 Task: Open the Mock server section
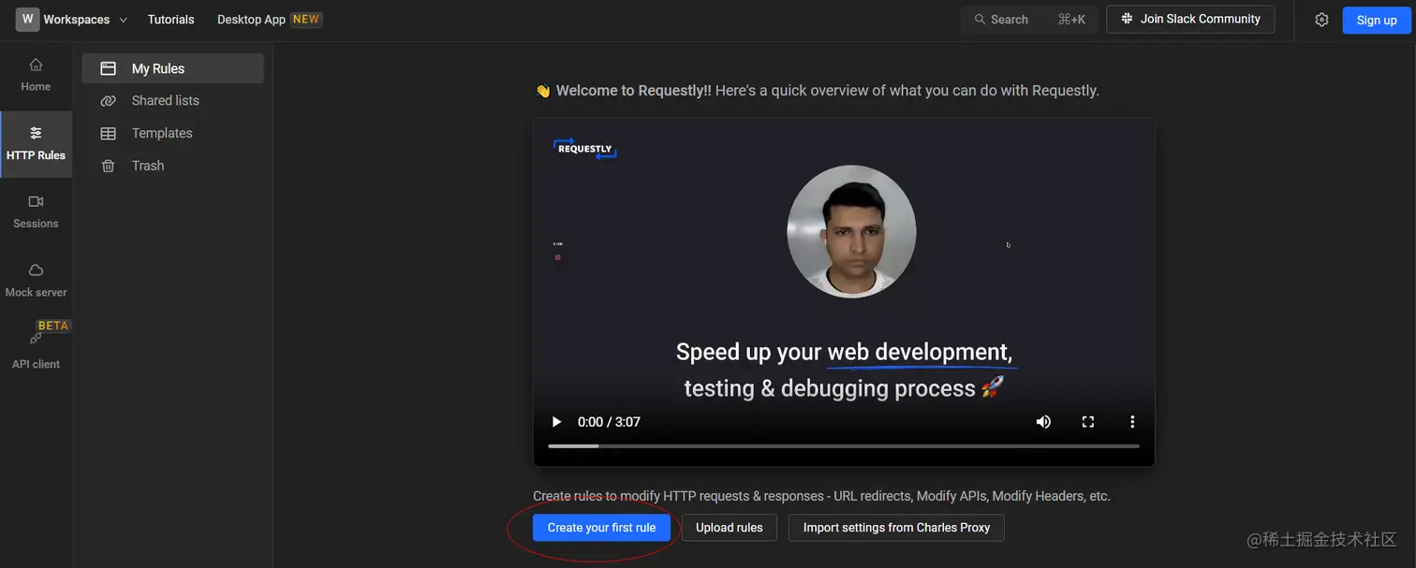(x=36, y=281)
